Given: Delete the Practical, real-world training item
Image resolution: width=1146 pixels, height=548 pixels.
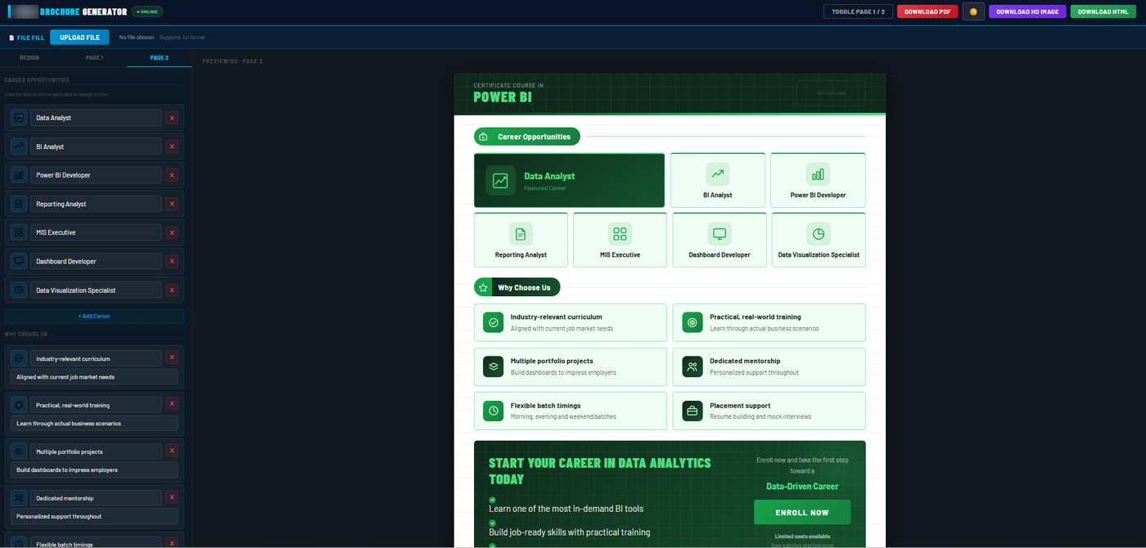Looking at the screenshot, I should click(x=172, y=403).
